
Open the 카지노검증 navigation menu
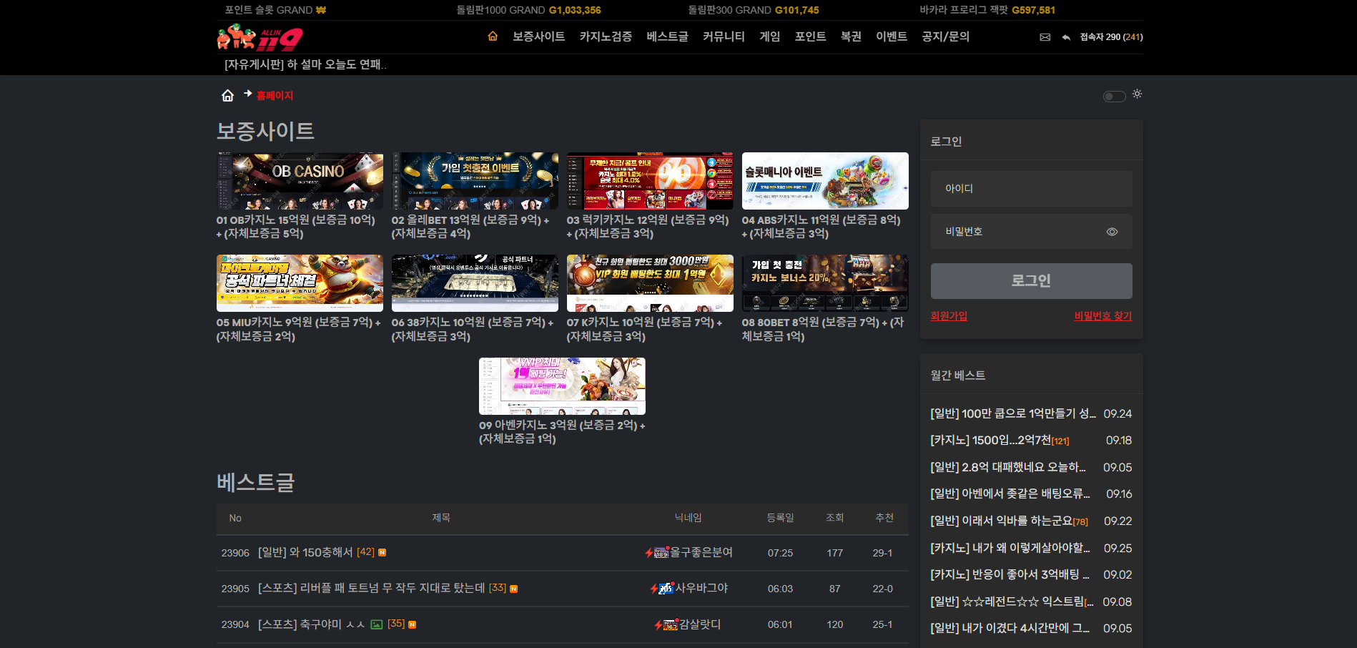(606, 36)
